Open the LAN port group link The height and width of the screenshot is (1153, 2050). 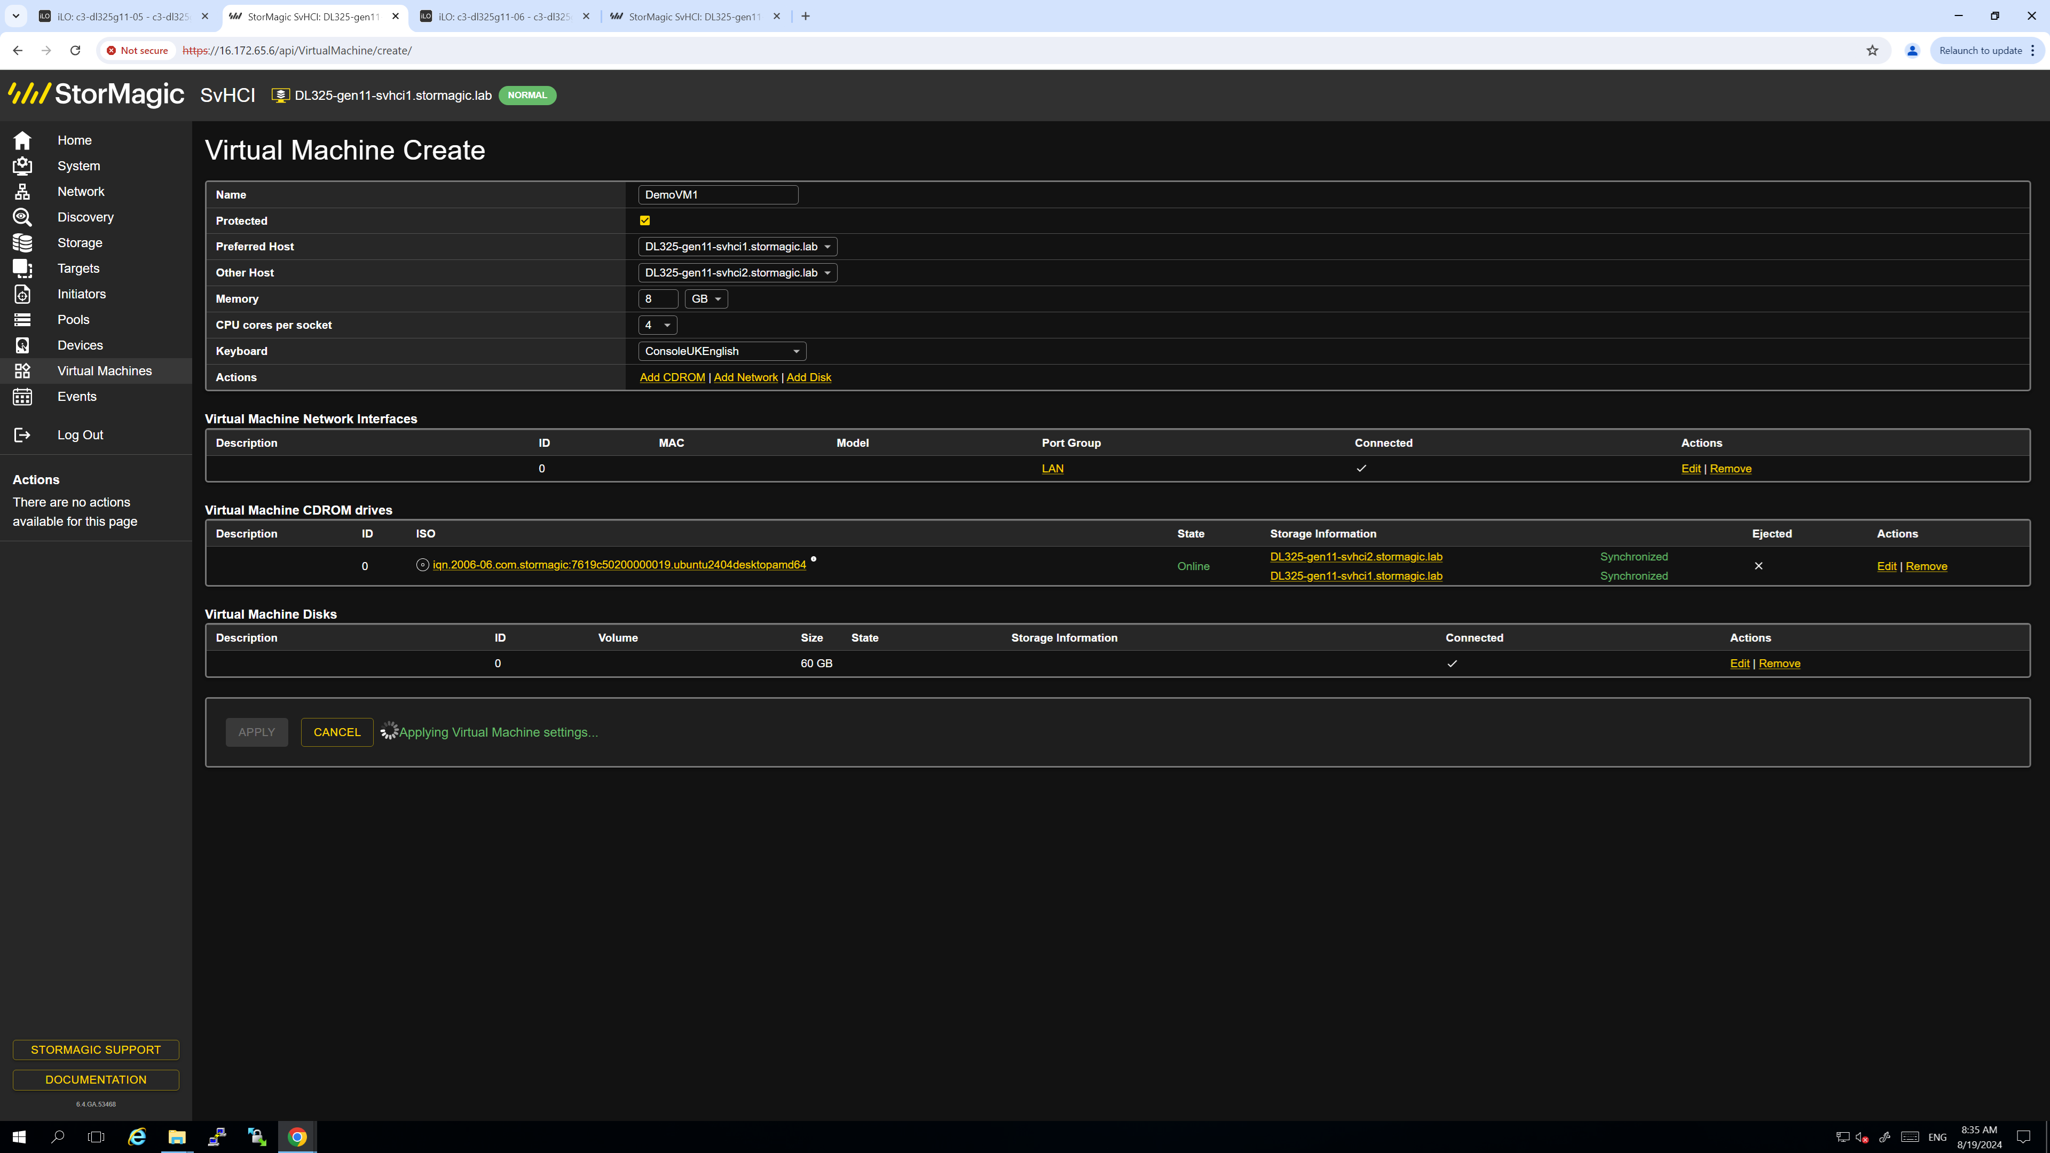pyautogui.click(x=1053, y=469)
